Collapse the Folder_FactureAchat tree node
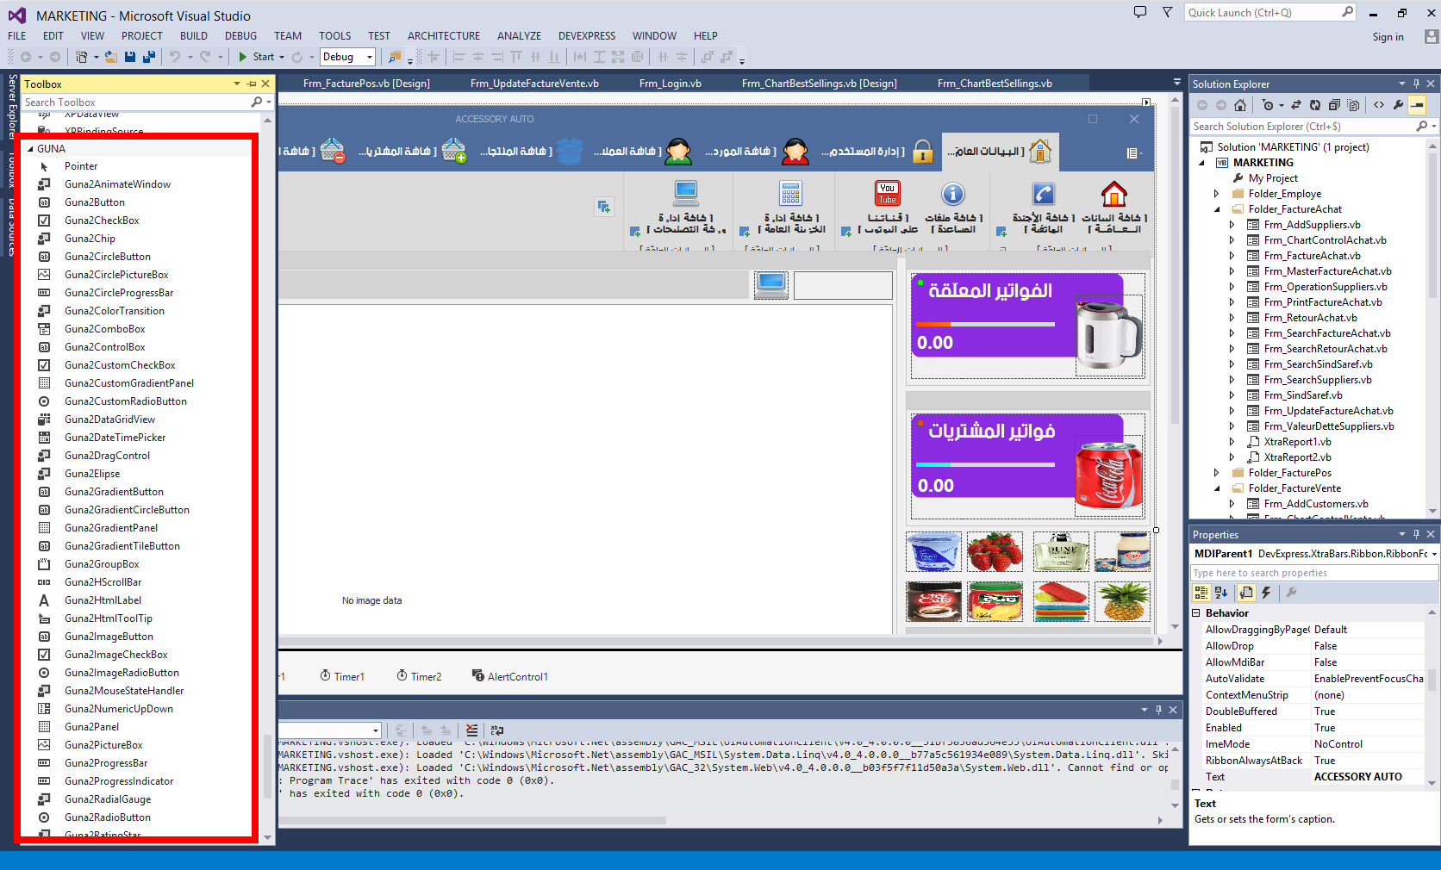 (1217, 209)
